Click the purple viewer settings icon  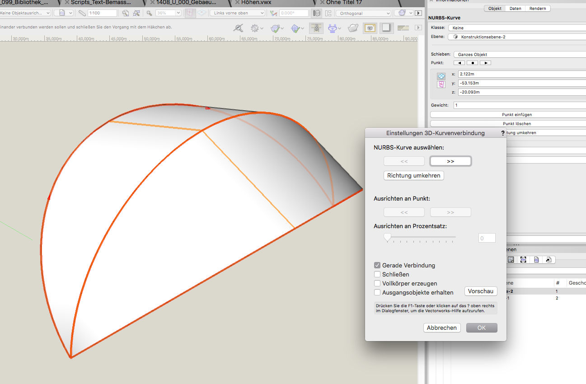point(333,28)
